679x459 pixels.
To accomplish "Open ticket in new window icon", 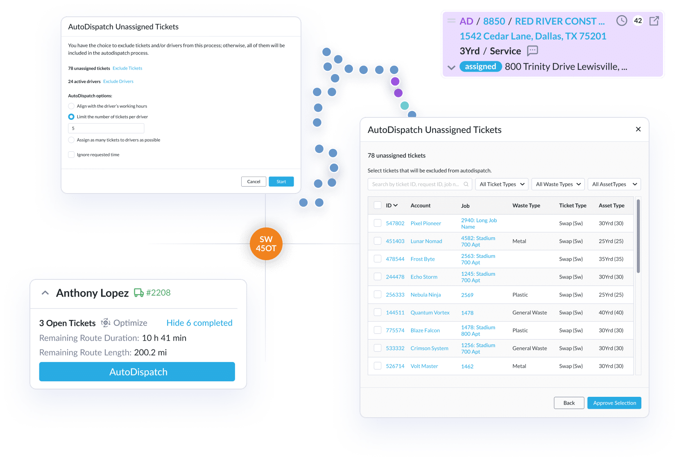I will tap(654, 21).
